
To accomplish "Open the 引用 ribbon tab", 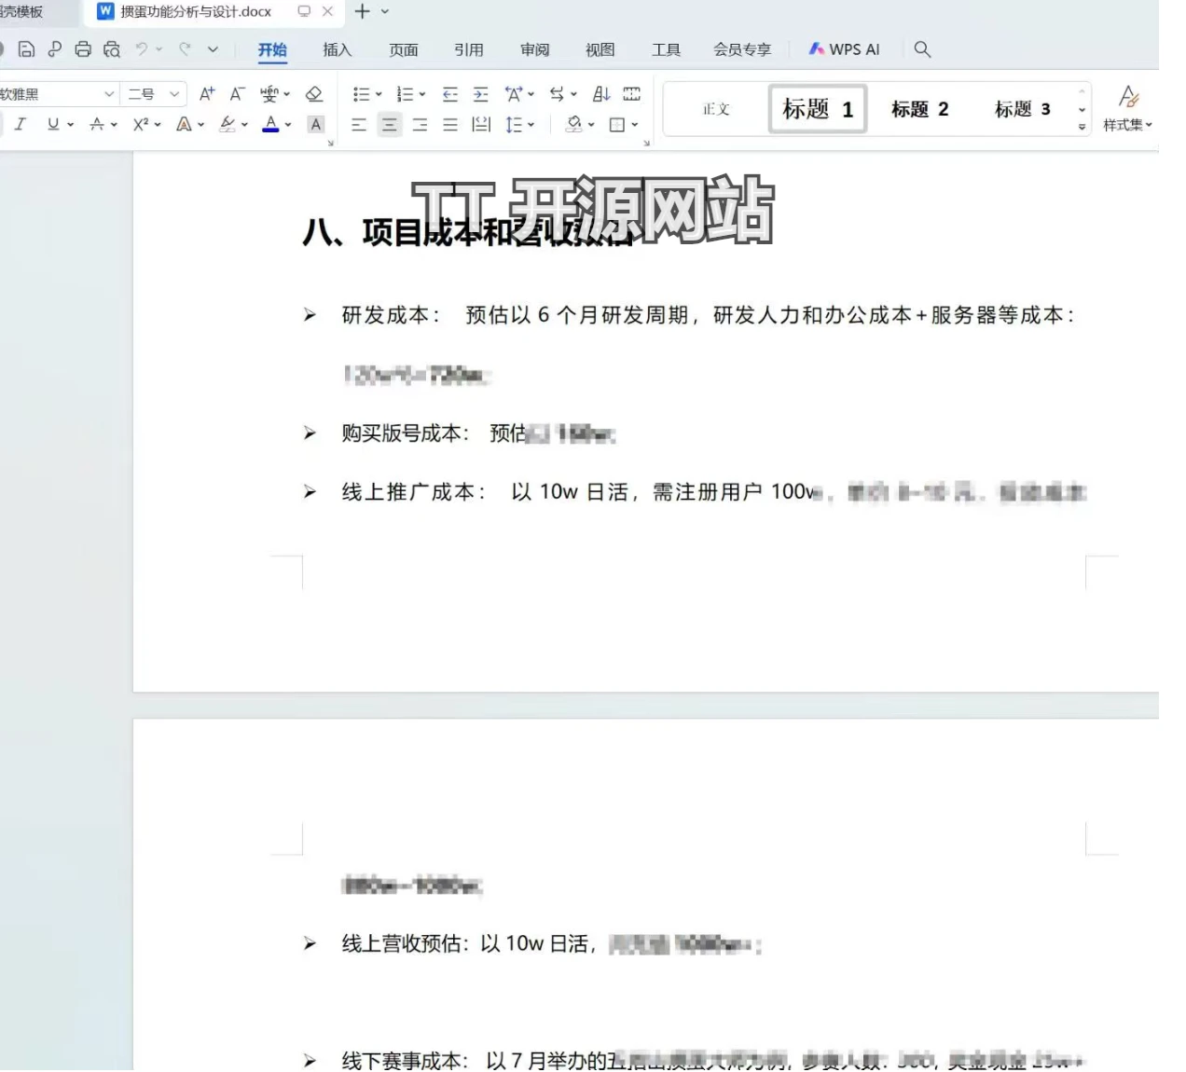I will tap(469, 49).
